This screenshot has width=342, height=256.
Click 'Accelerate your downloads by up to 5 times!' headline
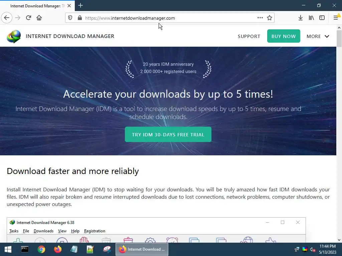[x=168, y=94]
